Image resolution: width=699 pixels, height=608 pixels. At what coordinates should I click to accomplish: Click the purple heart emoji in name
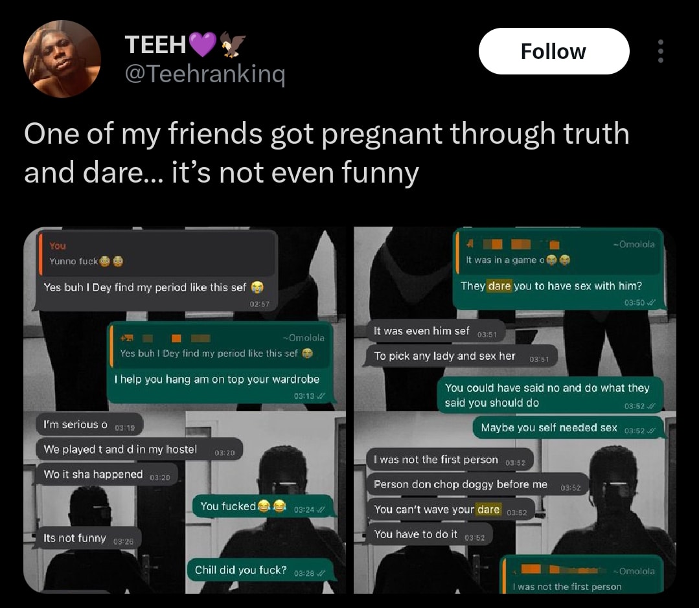tap(202, 45)
